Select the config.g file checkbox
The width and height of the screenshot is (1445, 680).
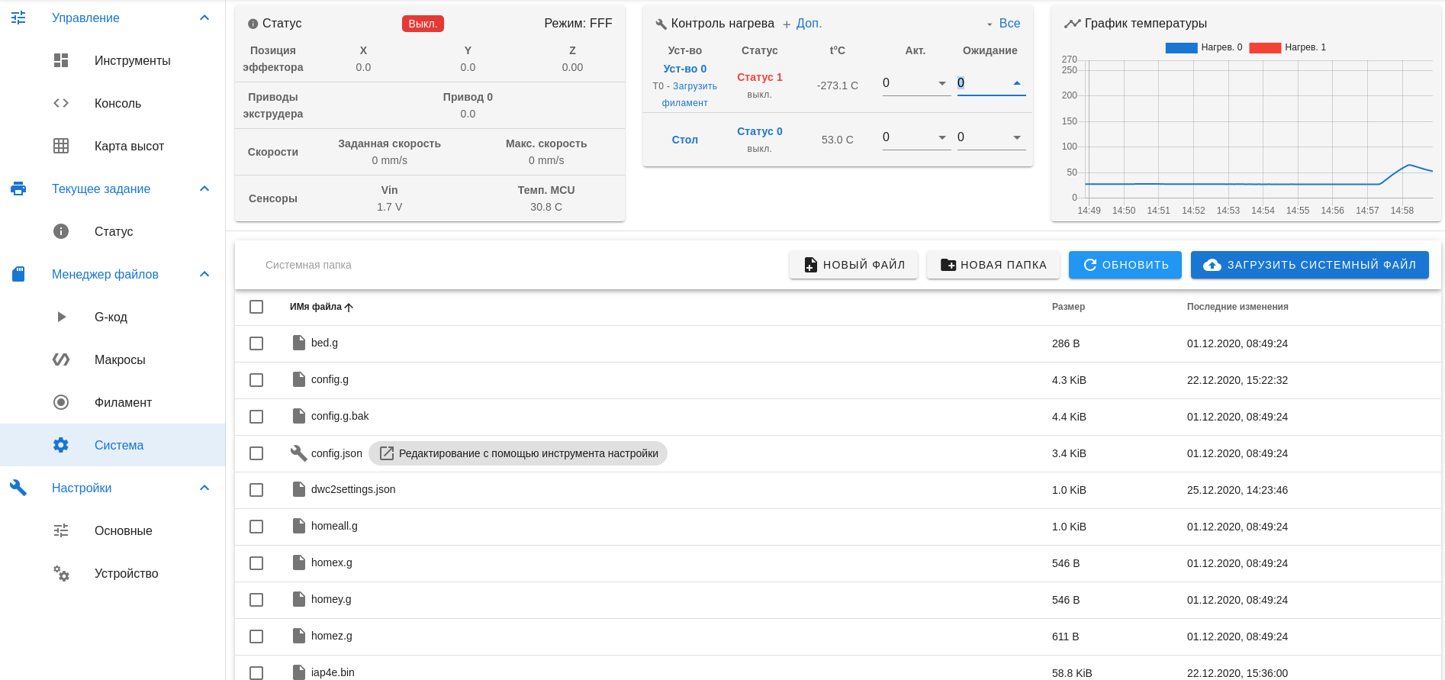[x=256, y=380]
